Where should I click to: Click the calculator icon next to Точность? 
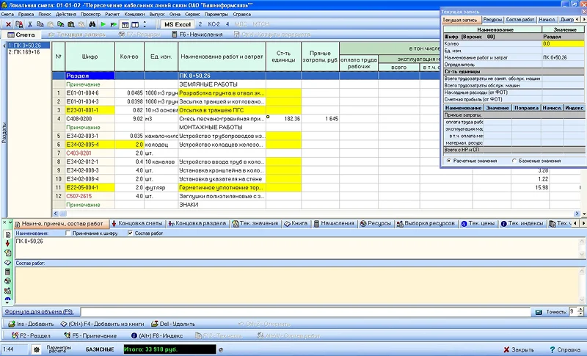point(539,312)
